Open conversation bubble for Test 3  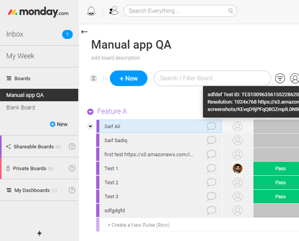(x=211, y=196)
